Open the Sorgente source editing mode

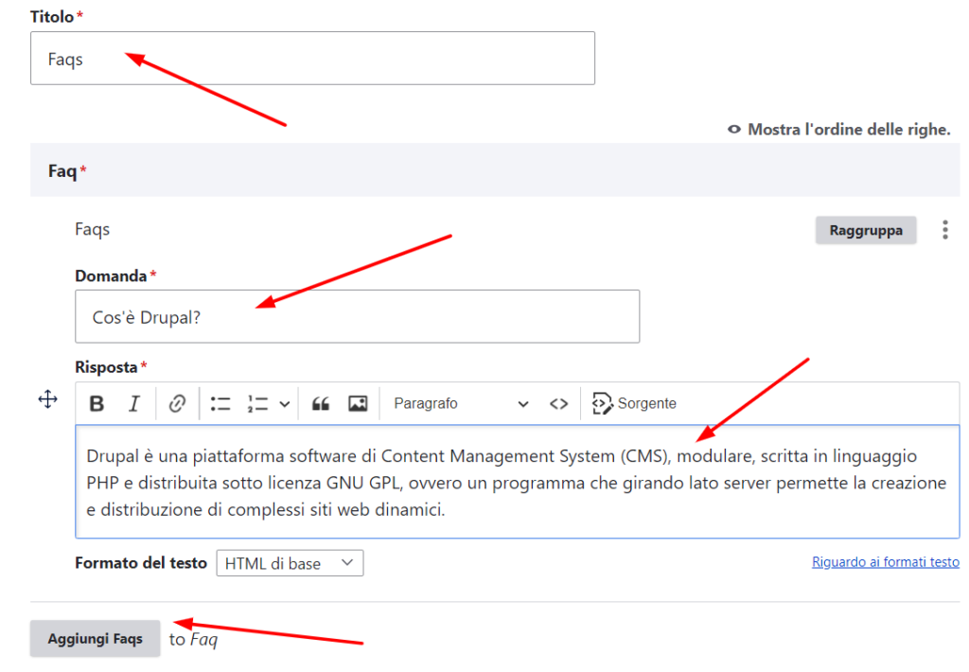(634, 403)
